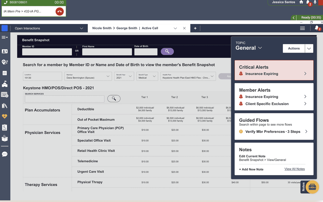Open the package box sidebar icon
The width and height of the screenshot is (323, 202).
[5, 138]
